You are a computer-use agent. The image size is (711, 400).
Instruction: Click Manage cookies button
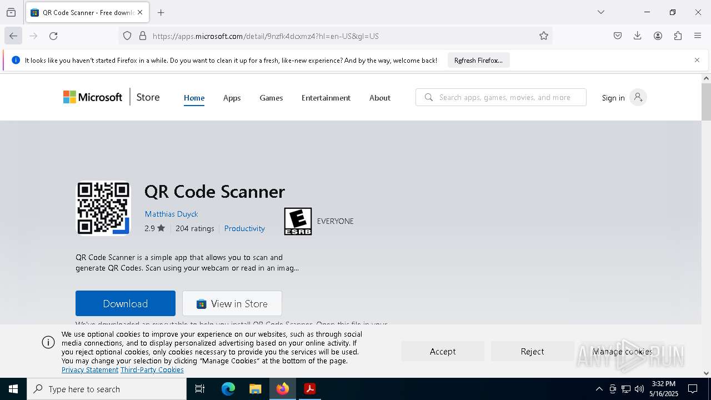(x=622, y=351)
